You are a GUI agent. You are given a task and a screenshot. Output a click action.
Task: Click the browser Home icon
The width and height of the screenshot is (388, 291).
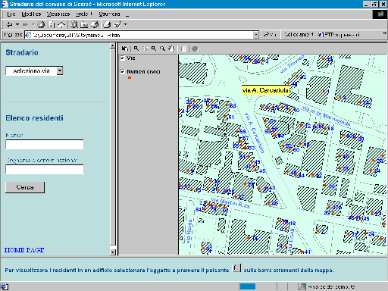[61, 24]
